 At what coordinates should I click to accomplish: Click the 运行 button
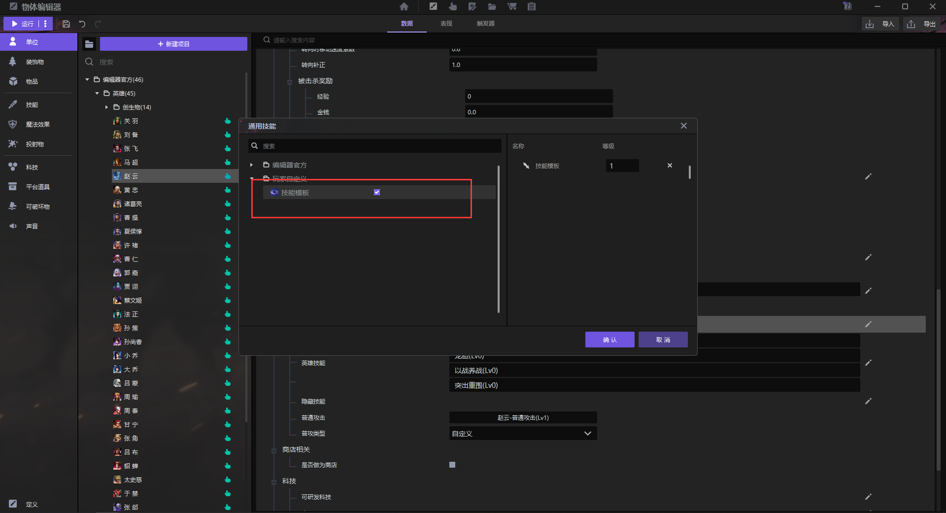[x=22, y=24]
